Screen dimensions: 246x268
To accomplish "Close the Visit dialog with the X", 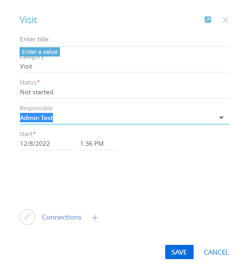I will [225, 20].
